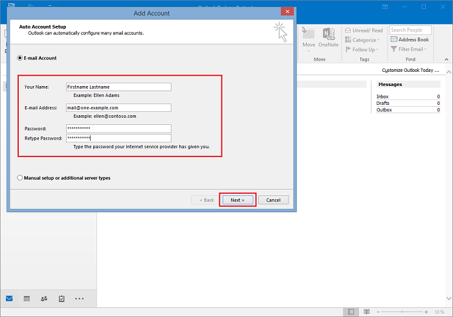Open the Categorize dropdown
This screenshot has width=453, height=317.
coord(362,40)
